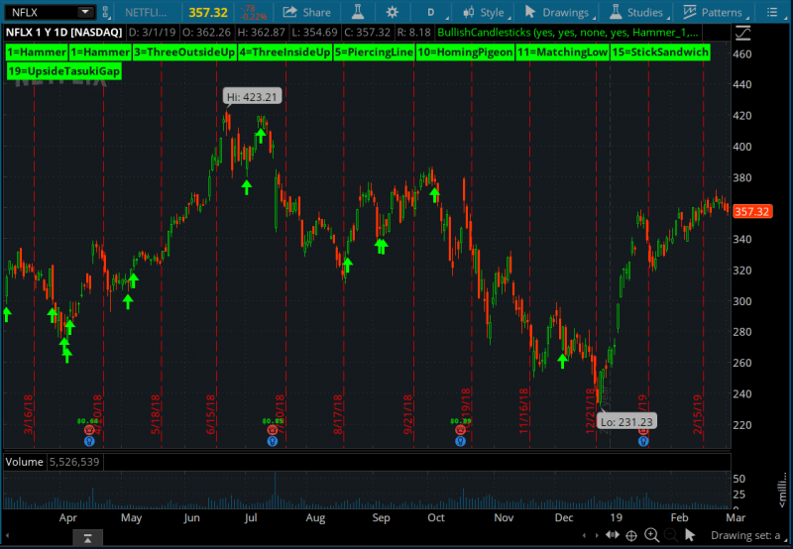Click the 5=PiercingLine label
The height and width of the screenshot is (549, 793).
coord(375,53)
